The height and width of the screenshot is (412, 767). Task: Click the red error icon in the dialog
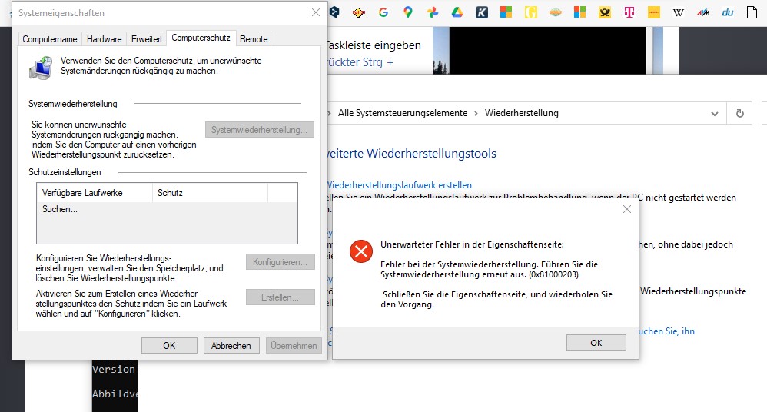tap(361, 251)
